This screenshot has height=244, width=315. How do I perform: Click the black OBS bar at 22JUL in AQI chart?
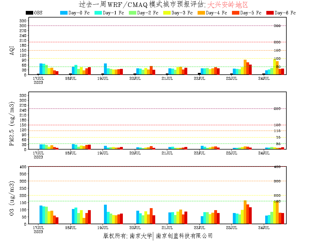pos(199,74)
